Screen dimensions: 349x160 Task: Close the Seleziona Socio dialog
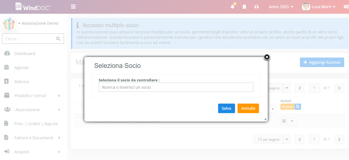click(267, 57)
